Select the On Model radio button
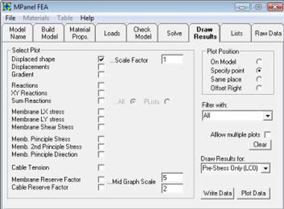Image resolution: width=284 pixels, height=209 pixels. pos(259,62)
